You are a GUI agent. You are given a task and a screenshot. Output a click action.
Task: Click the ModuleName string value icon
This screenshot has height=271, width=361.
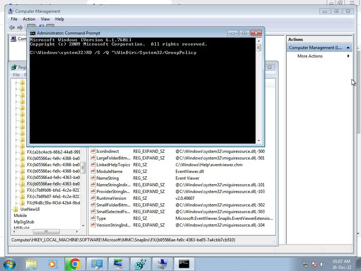click(x=93, y=171)
